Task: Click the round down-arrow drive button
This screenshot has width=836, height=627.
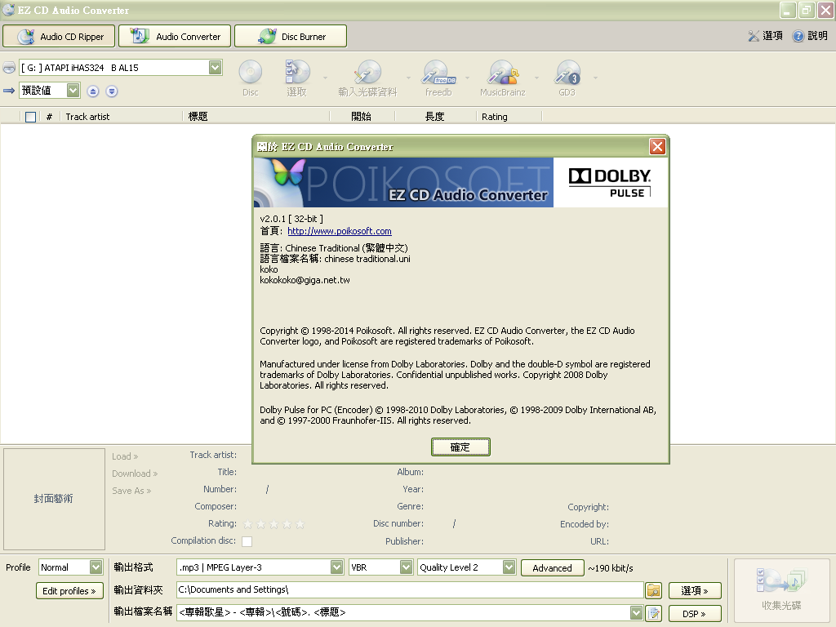Action: click(111, 91)
